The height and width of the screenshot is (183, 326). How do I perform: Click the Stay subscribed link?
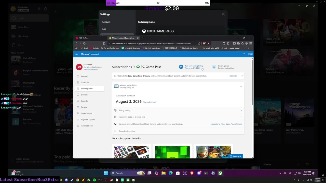pyautogui.click(x=150, y=102)
